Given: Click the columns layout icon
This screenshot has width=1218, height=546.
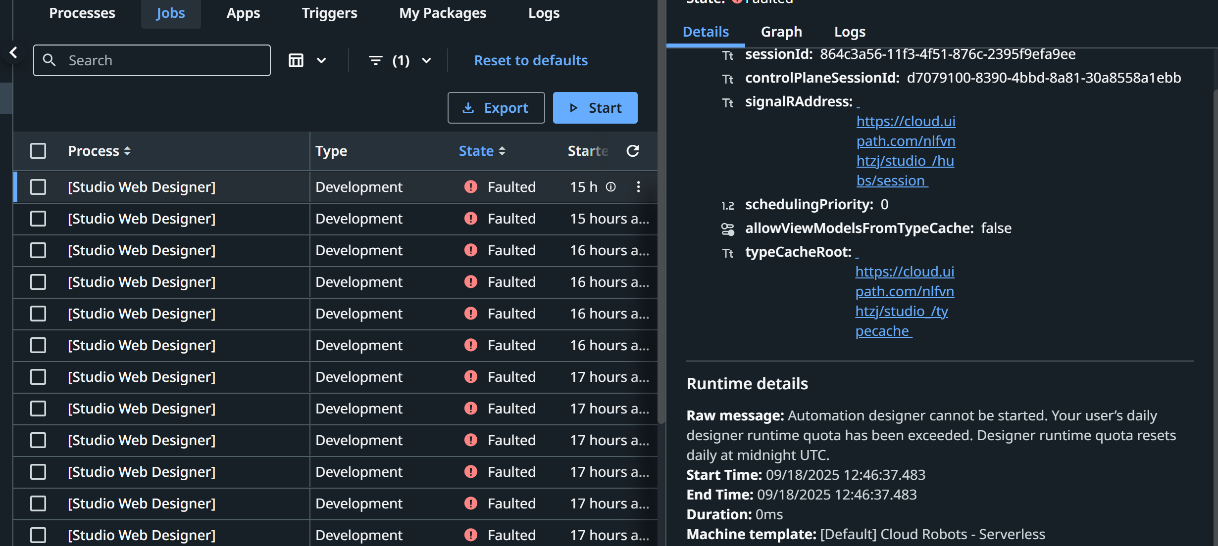Looking at the screenshot, I should pos(296,60).
